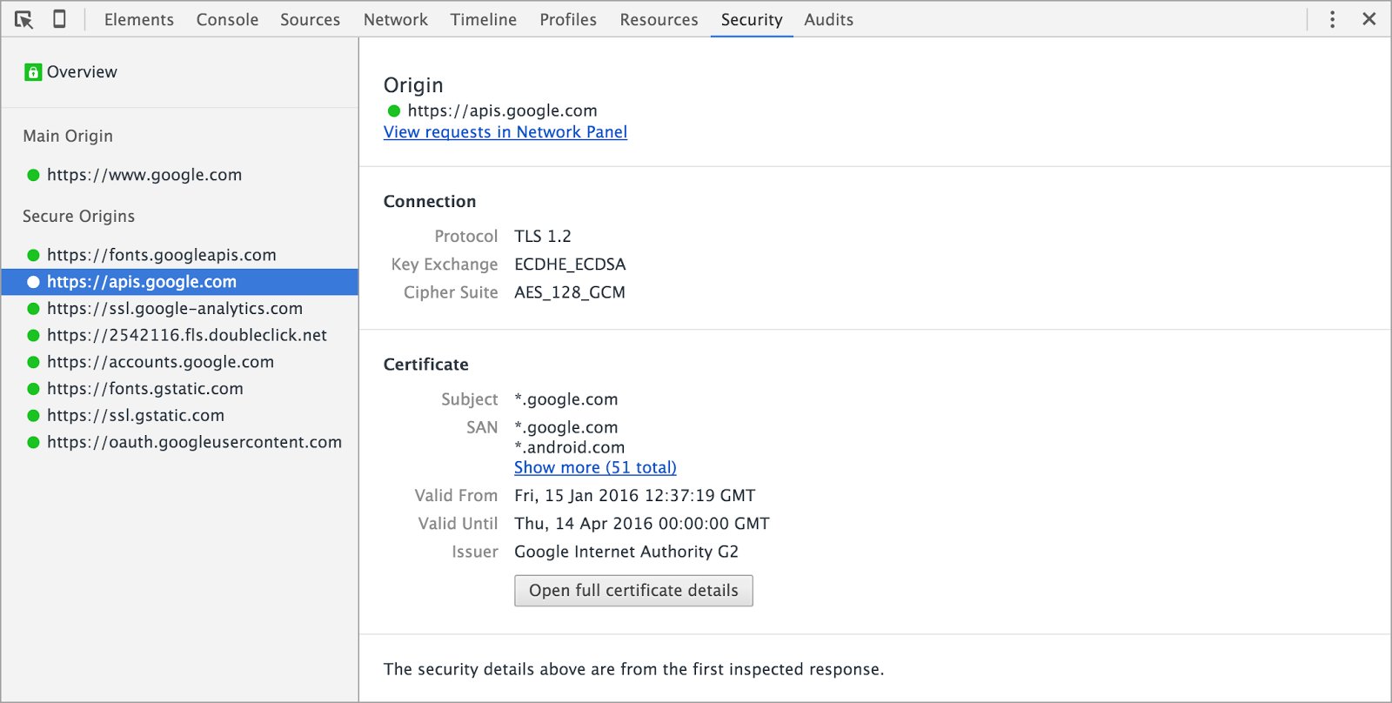This screenshot has height=703, width=1392.
Task: Switch to the Console tab
Action: (x=227, y=19)
